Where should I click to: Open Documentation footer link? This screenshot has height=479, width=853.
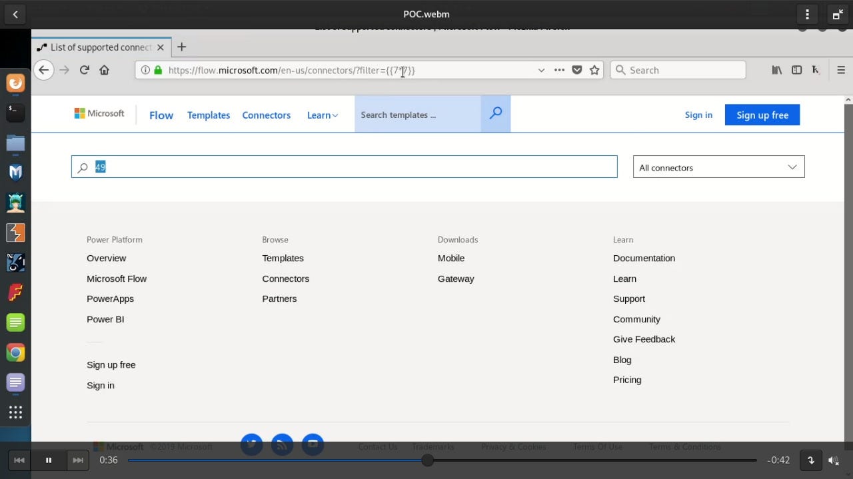(x=644, y=258)
